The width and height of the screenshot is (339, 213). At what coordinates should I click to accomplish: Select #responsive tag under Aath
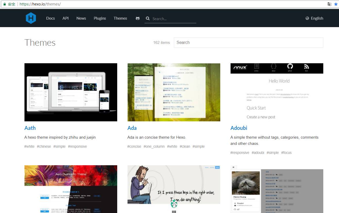coord(77,146)
